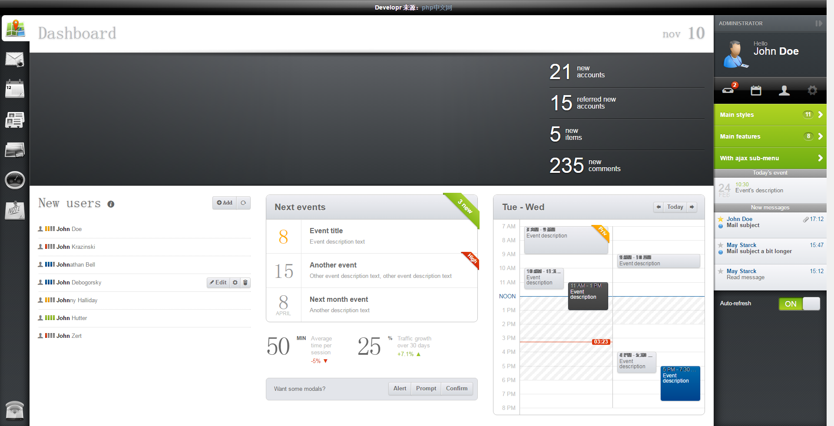Open the map dashboard icon in sidebar

point(15,29)
